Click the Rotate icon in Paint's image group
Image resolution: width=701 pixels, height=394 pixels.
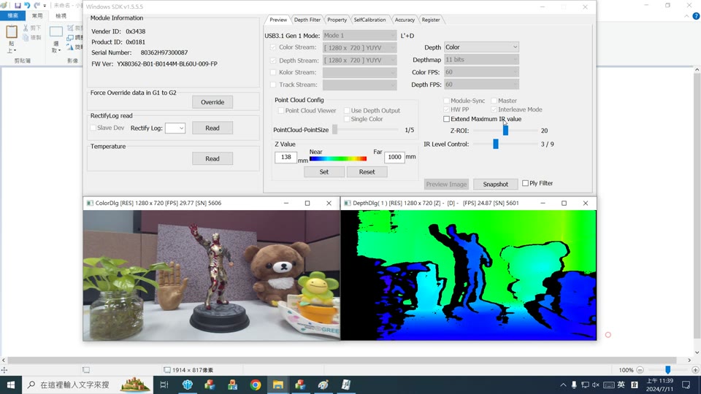(70, 47)
